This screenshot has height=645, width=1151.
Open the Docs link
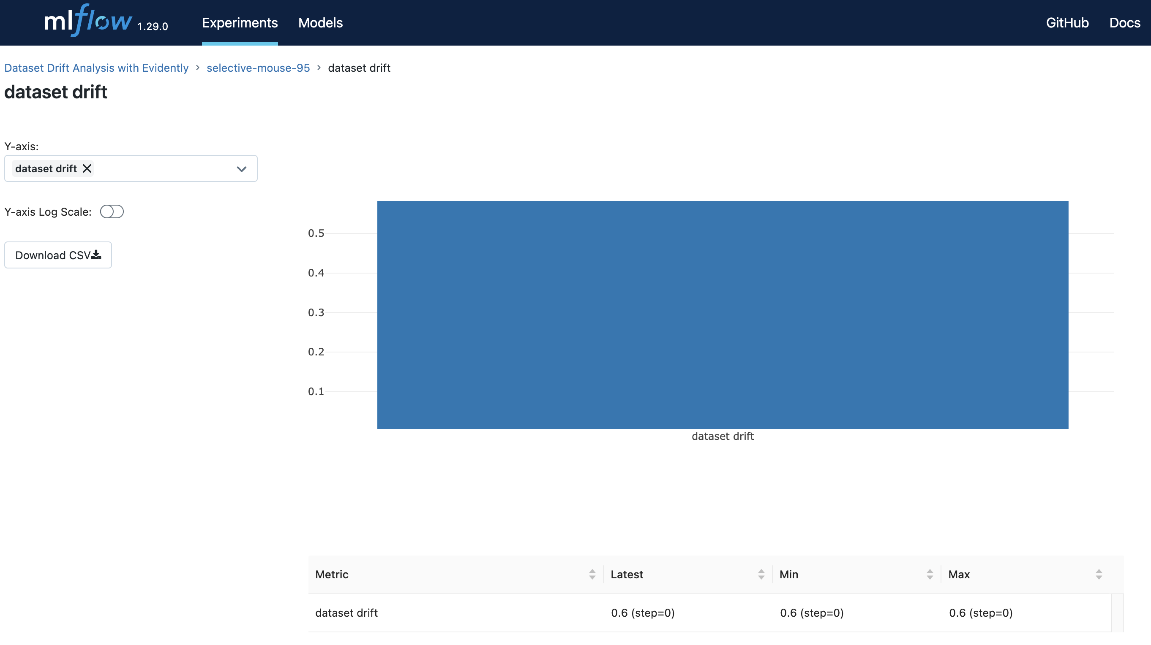(1125, 23)
